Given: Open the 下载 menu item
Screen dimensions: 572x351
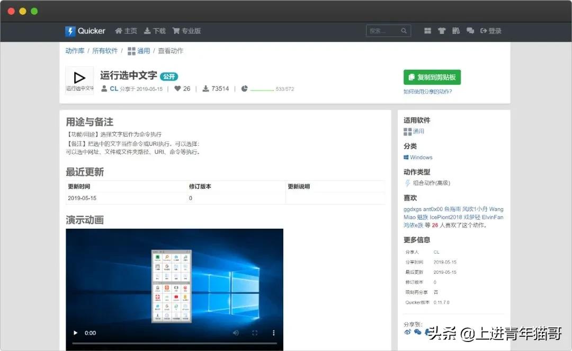Looking at the screenshot, I should click(154, 31).
